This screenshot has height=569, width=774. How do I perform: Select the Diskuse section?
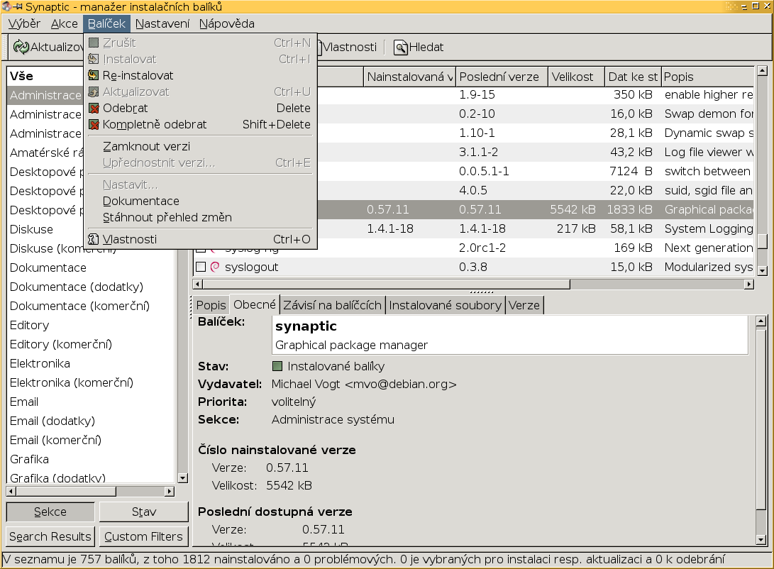45,229
